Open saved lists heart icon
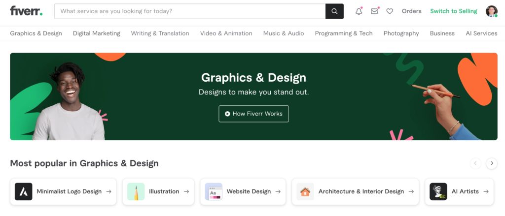 (x=390, y=11)
